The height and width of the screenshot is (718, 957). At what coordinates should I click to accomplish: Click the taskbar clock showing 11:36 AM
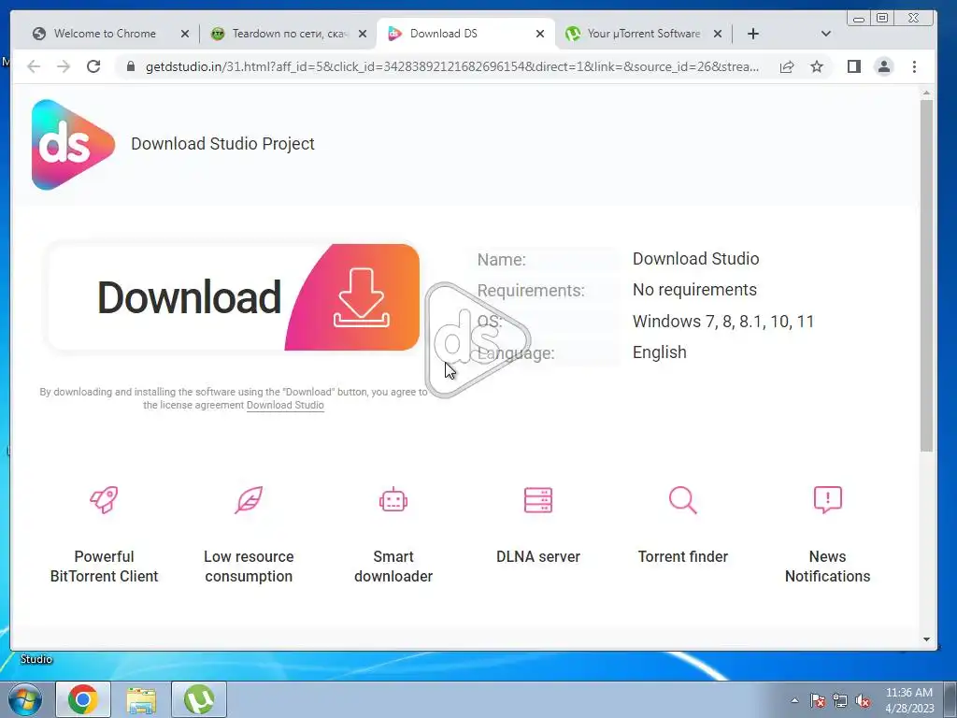[x=909, y=700]
